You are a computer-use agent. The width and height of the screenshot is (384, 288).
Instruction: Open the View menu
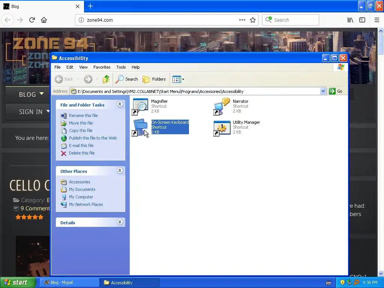point(83,67)
